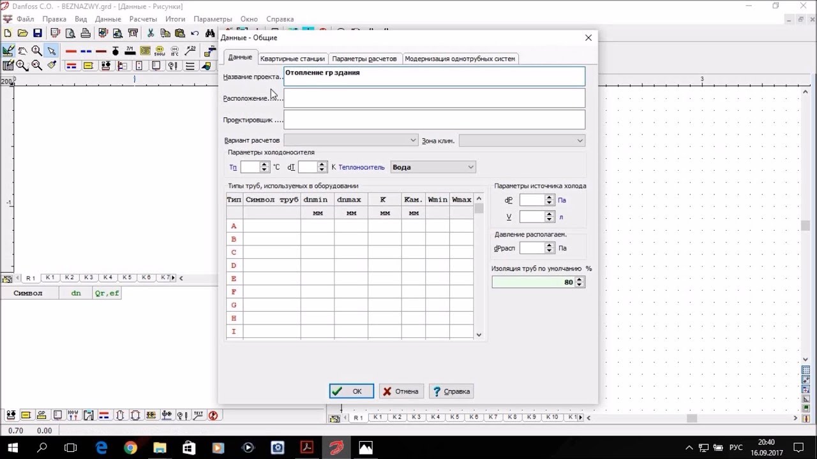The image size is (817, 459).
Task: Click the TEXT tool in bottom toolbar
Action: [198, 415]
